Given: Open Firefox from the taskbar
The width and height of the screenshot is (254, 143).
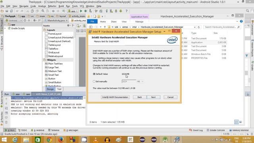Looking at the screenshot, I should pos(61,139).
